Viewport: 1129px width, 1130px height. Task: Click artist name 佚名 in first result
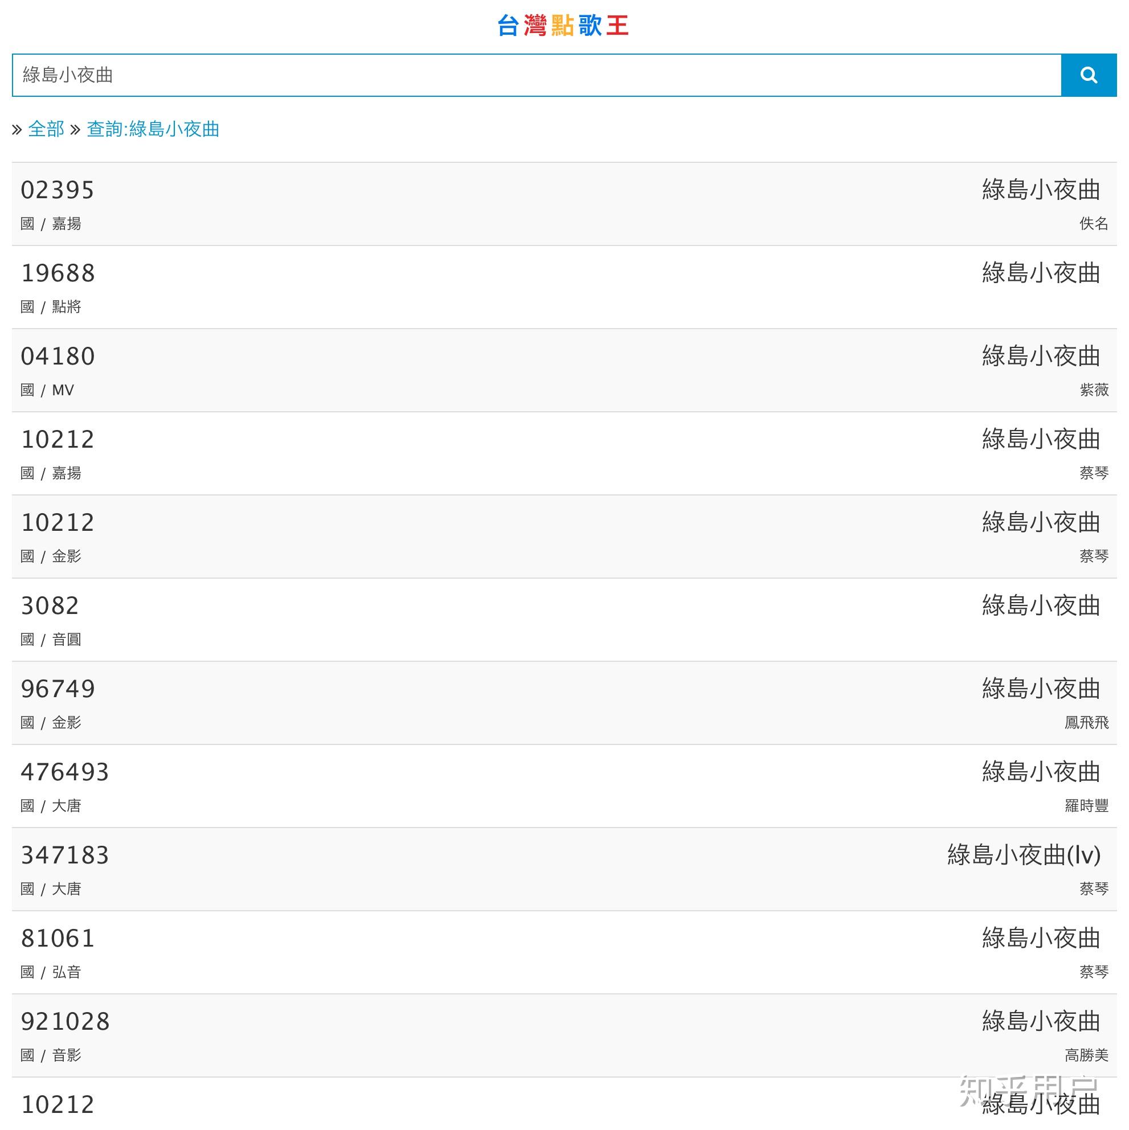(1093, 223)
